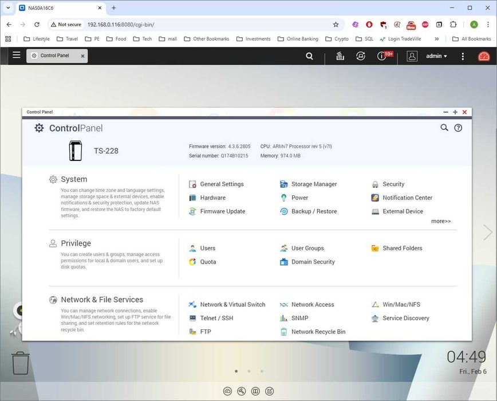Click the Privilege category heading

[x=76, y=243]
